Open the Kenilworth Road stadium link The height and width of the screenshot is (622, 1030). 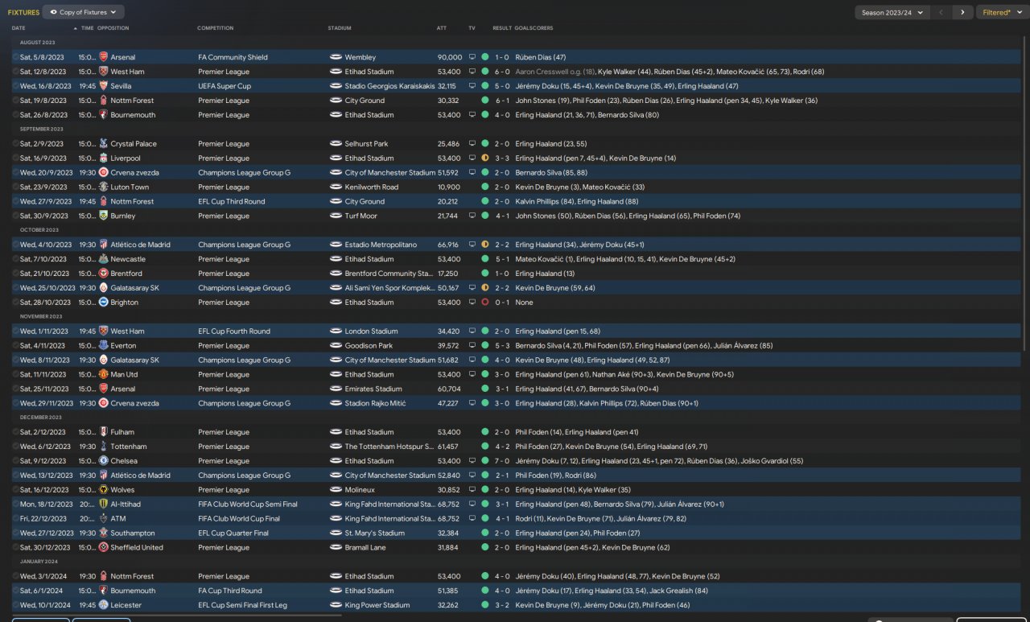pyautogui.click(x=371, y=187)
